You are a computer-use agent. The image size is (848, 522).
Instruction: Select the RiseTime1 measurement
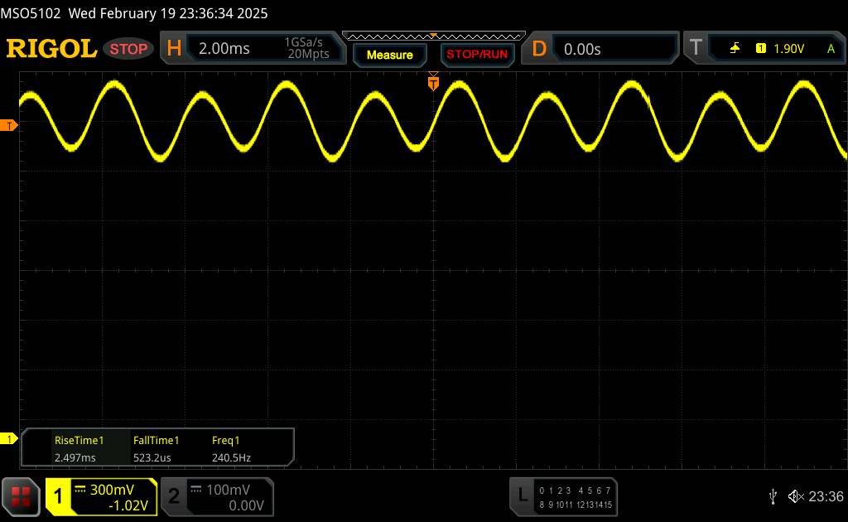(79, 440)
